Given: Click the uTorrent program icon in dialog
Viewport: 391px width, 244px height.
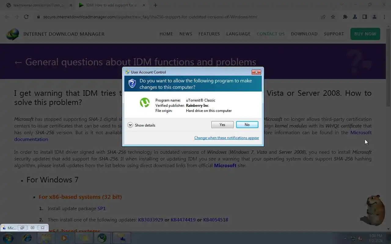Looking at the screenshot, I should [145, 102].
